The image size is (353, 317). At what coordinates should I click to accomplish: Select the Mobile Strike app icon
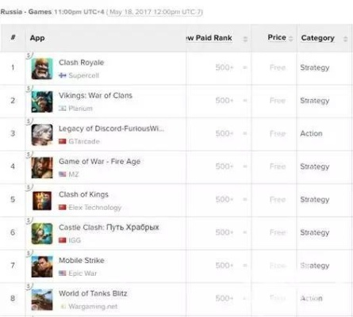tap(42, 267)
